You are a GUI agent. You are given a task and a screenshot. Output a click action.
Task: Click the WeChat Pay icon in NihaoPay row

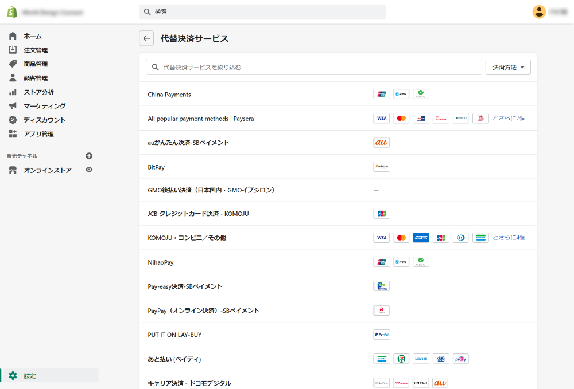[421, 261]
